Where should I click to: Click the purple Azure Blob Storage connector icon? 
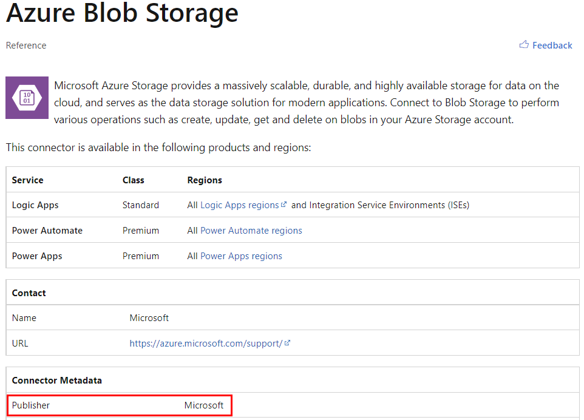click(x=27, y=98)
